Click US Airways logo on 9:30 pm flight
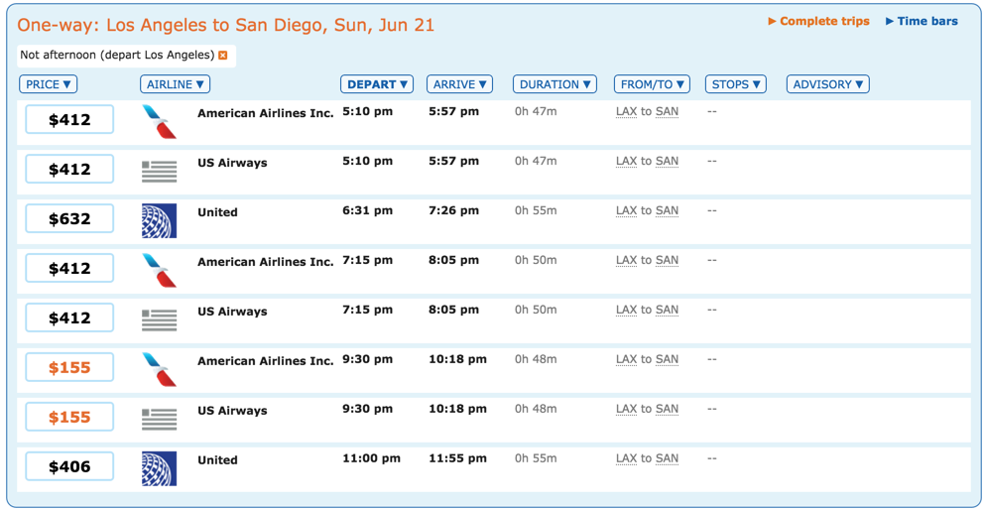 [159, 419]
